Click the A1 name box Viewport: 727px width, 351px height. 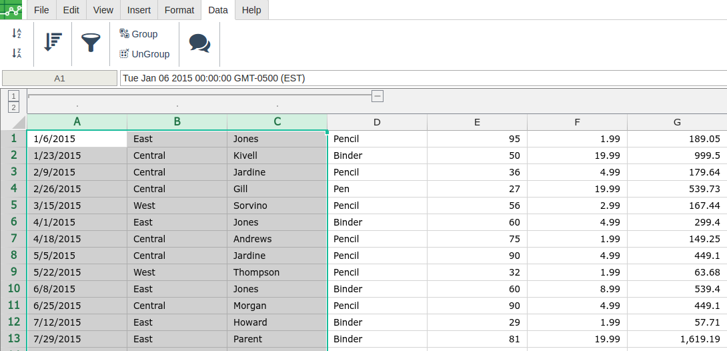click(x=60, y=78)
